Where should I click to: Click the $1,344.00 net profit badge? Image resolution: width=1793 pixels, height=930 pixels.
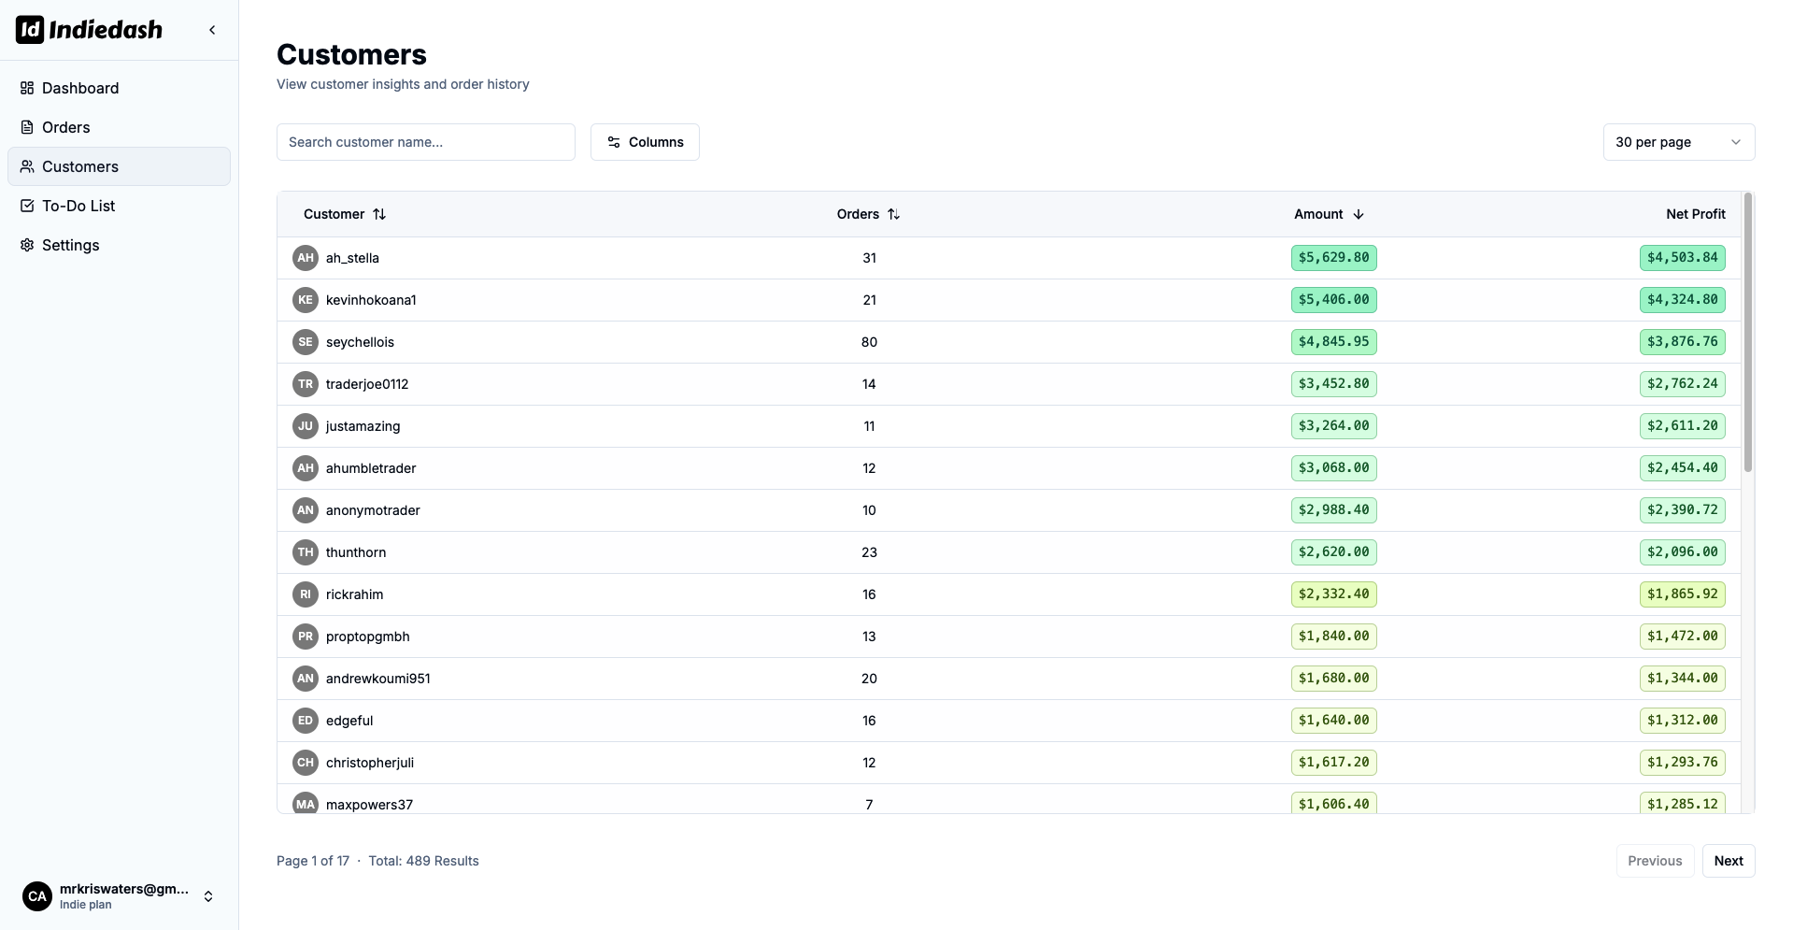[1682, 679]
